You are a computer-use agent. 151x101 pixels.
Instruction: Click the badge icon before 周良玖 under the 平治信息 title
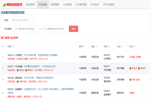(26, 70)
